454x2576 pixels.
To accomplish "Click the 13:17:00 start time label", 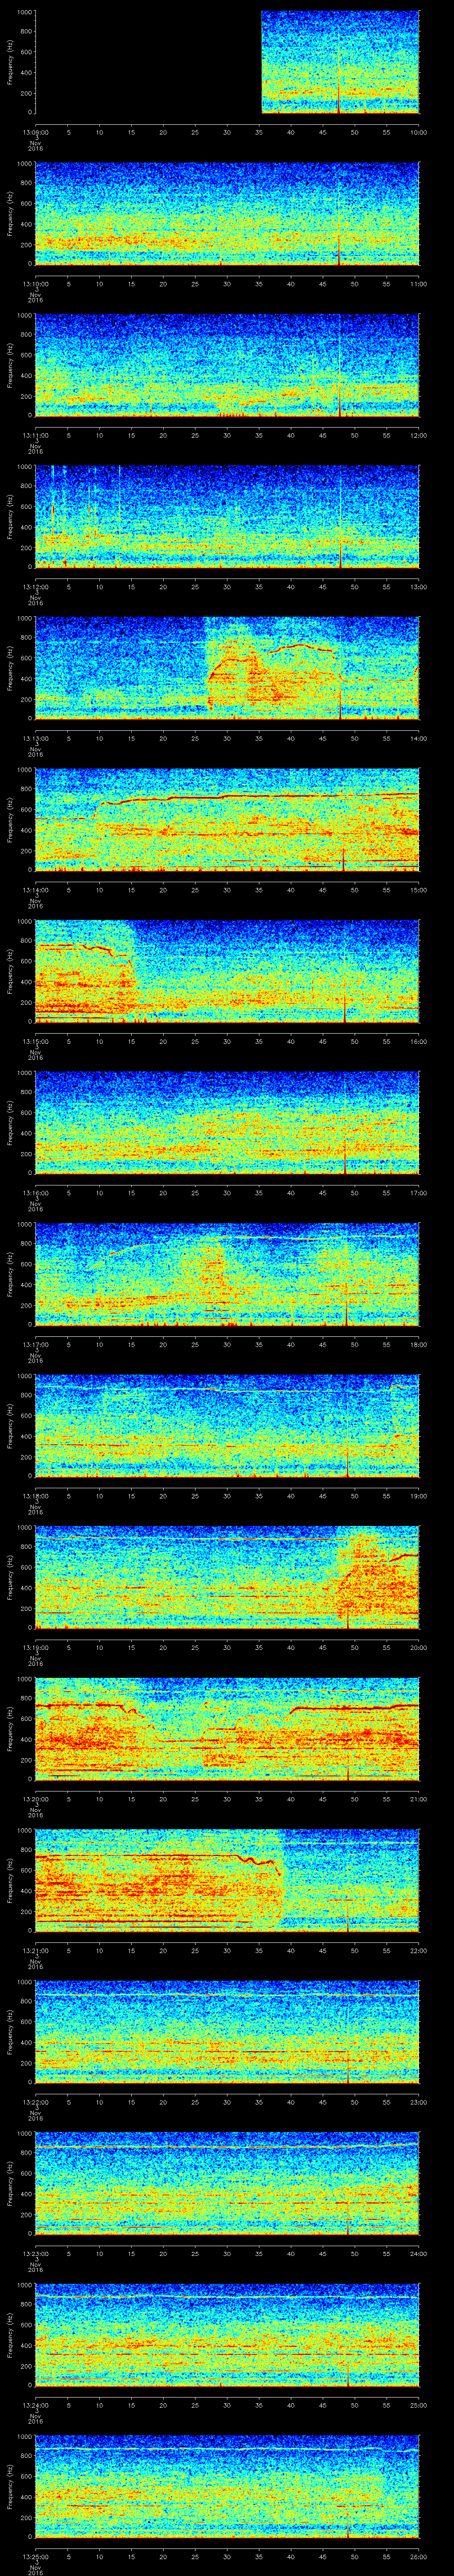I will point(35,1345).
